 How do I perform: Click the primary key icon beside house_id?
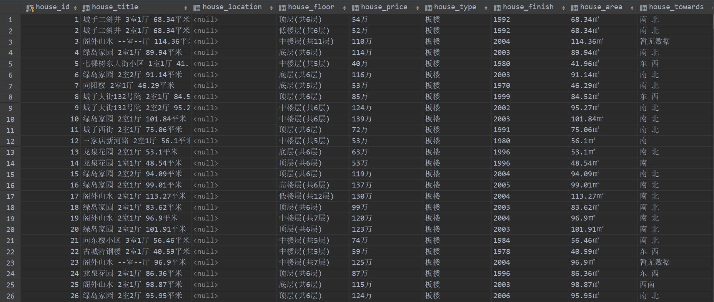30,8
